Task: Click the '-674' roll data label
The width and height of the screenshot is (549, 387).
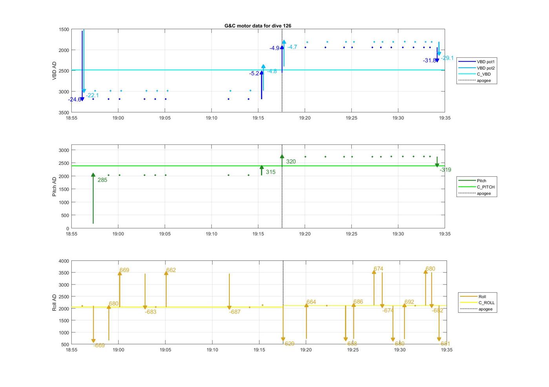Action: 388,310
